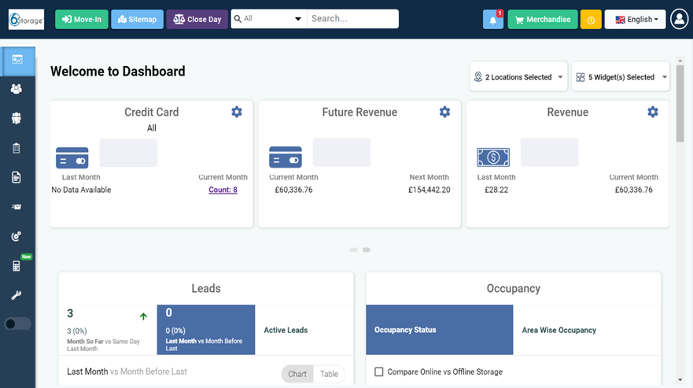Image resolution: width=693 pixels, height=388 pixels.
Task: Open the English language dropdown
Action: pyautogui.click(x=635, y=20)
